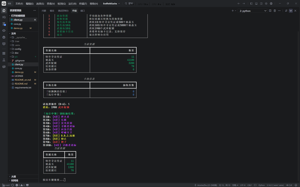Switch to the Debug Console tab 调试控制台
The width and height of the screenshot is (300, 187).
click(63, 11)
